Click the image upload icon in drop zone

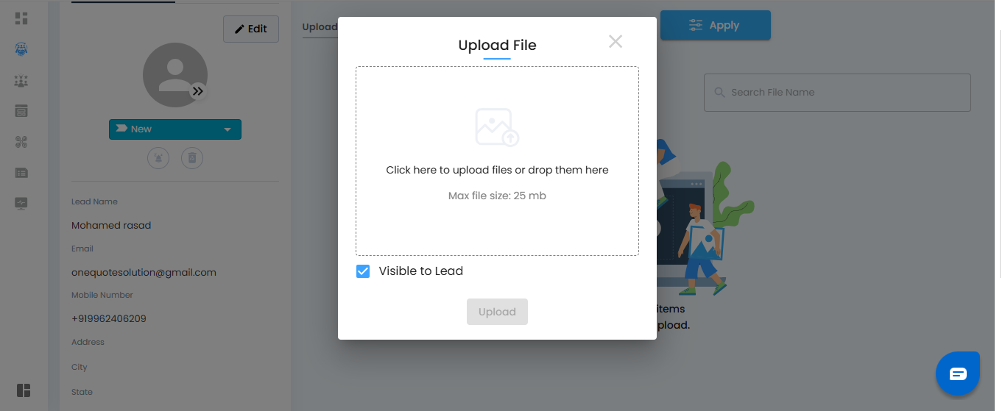tap(497, 127)
